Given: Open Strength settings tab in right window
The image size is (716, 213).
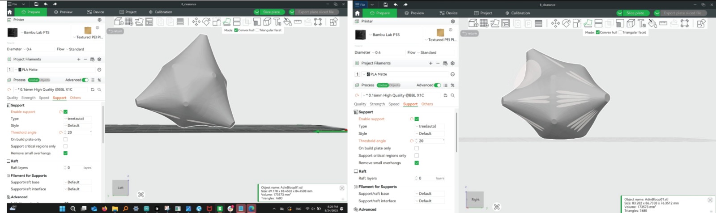Looking at the screenshot, I should (377, 104).
